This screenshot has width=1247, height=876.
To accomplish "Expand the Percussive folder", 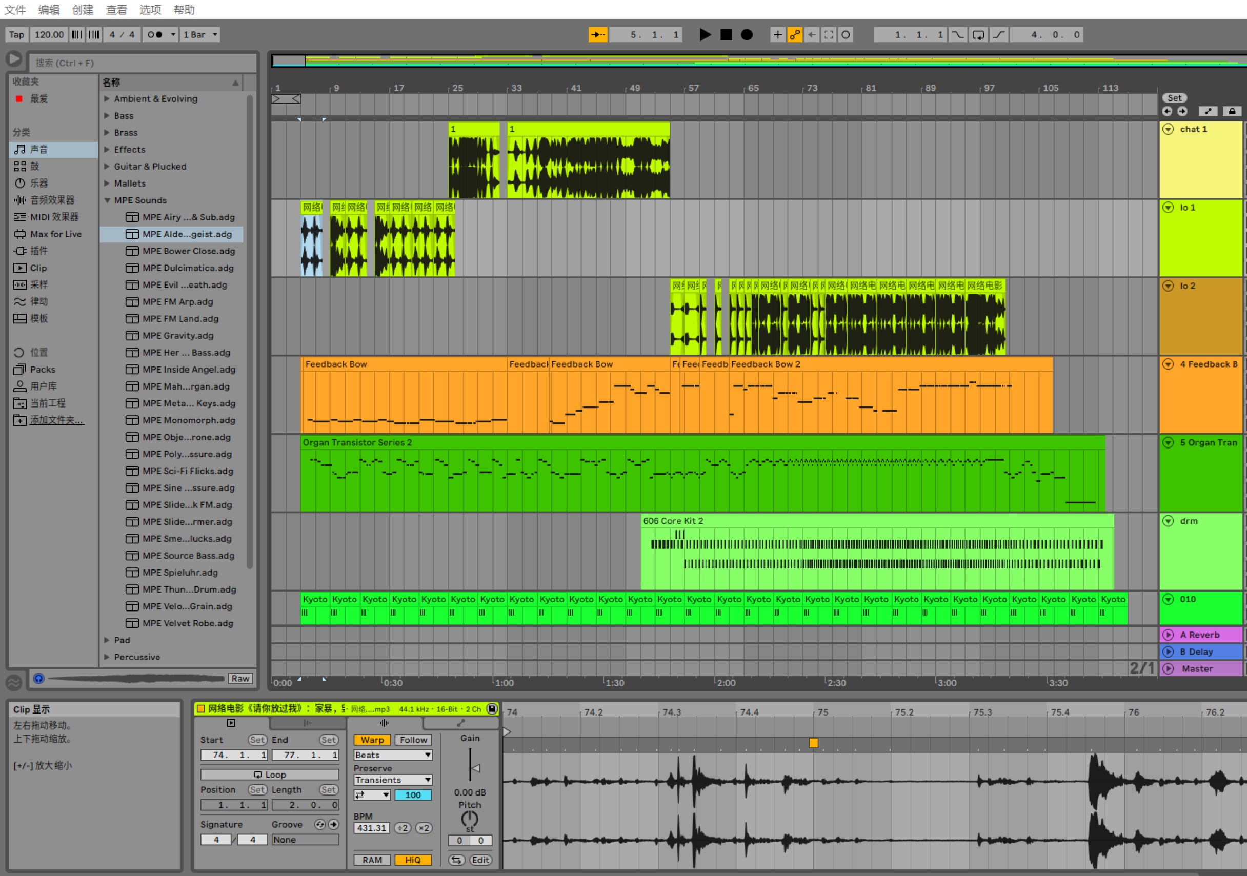I will tap(107, 657).
